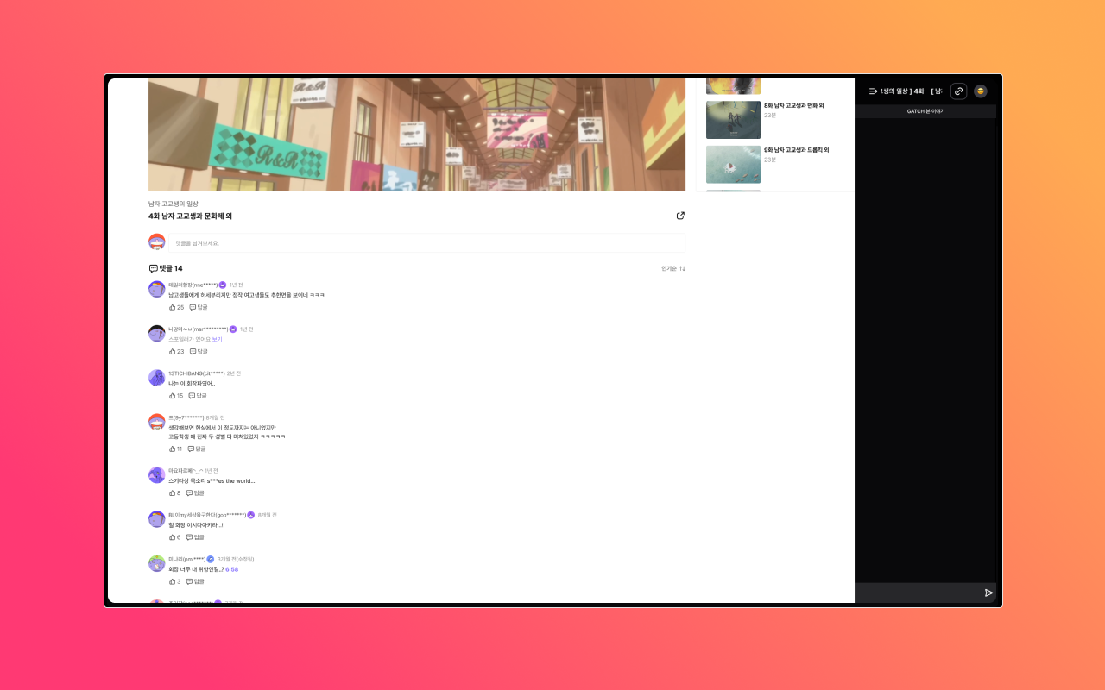Screen dimensions: 1105x690
Task: Open the episode 8 thumbnail
Action: (733, 120)
